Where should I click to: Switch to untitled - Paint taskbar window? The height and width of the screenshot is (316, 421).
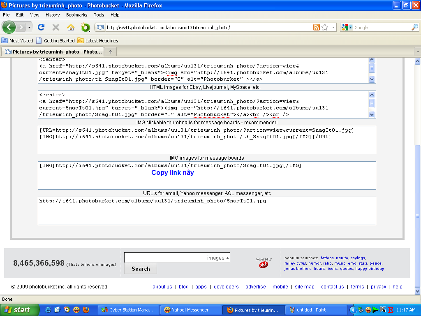[316, 310]
